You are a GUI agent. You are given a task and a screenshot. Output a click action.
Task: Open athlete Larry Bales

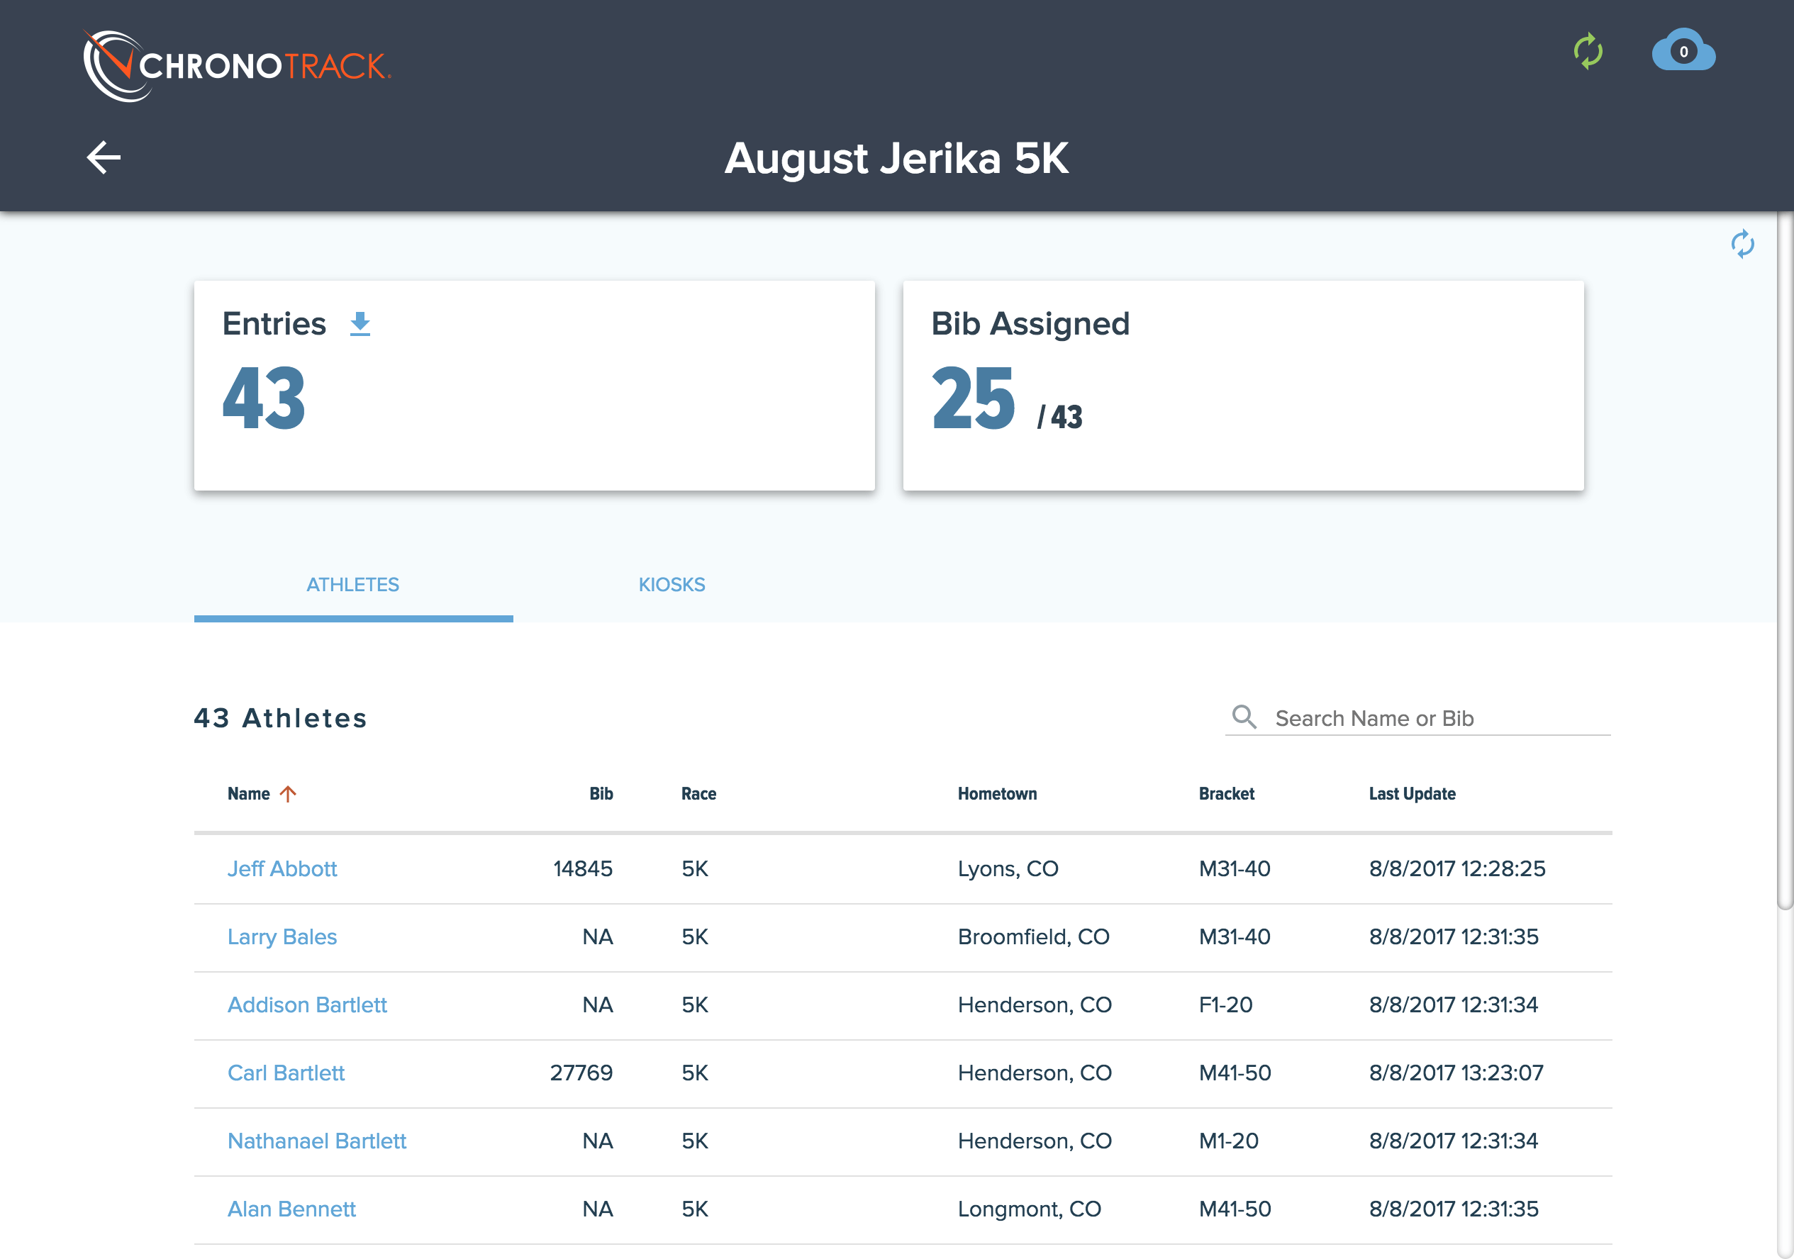282,936
